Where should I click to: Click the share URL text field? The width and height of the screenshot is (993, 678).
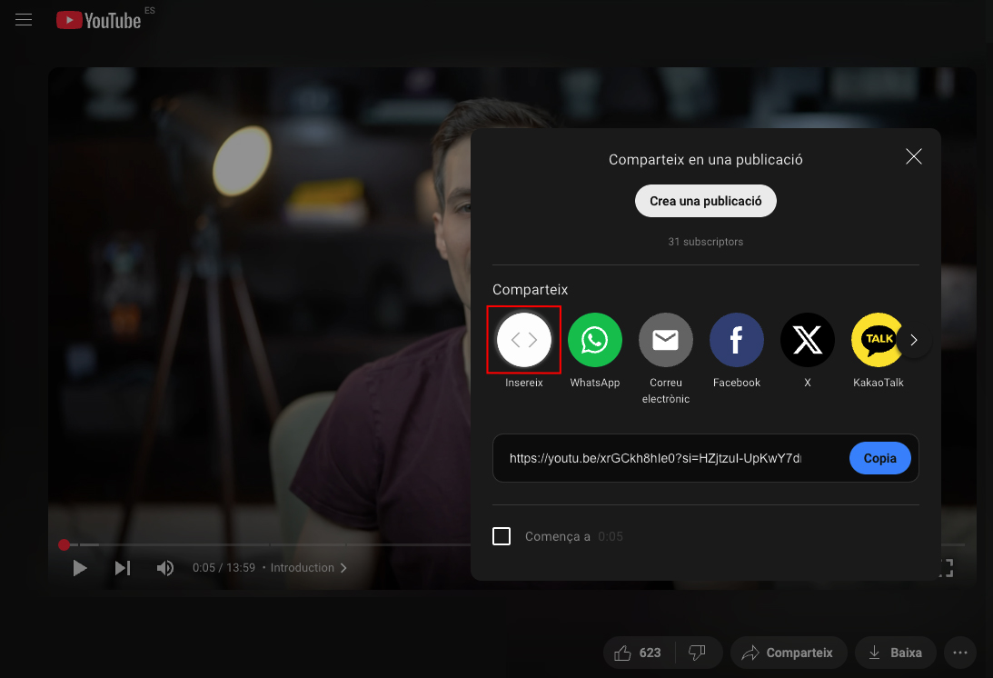[x=655, y=458]
